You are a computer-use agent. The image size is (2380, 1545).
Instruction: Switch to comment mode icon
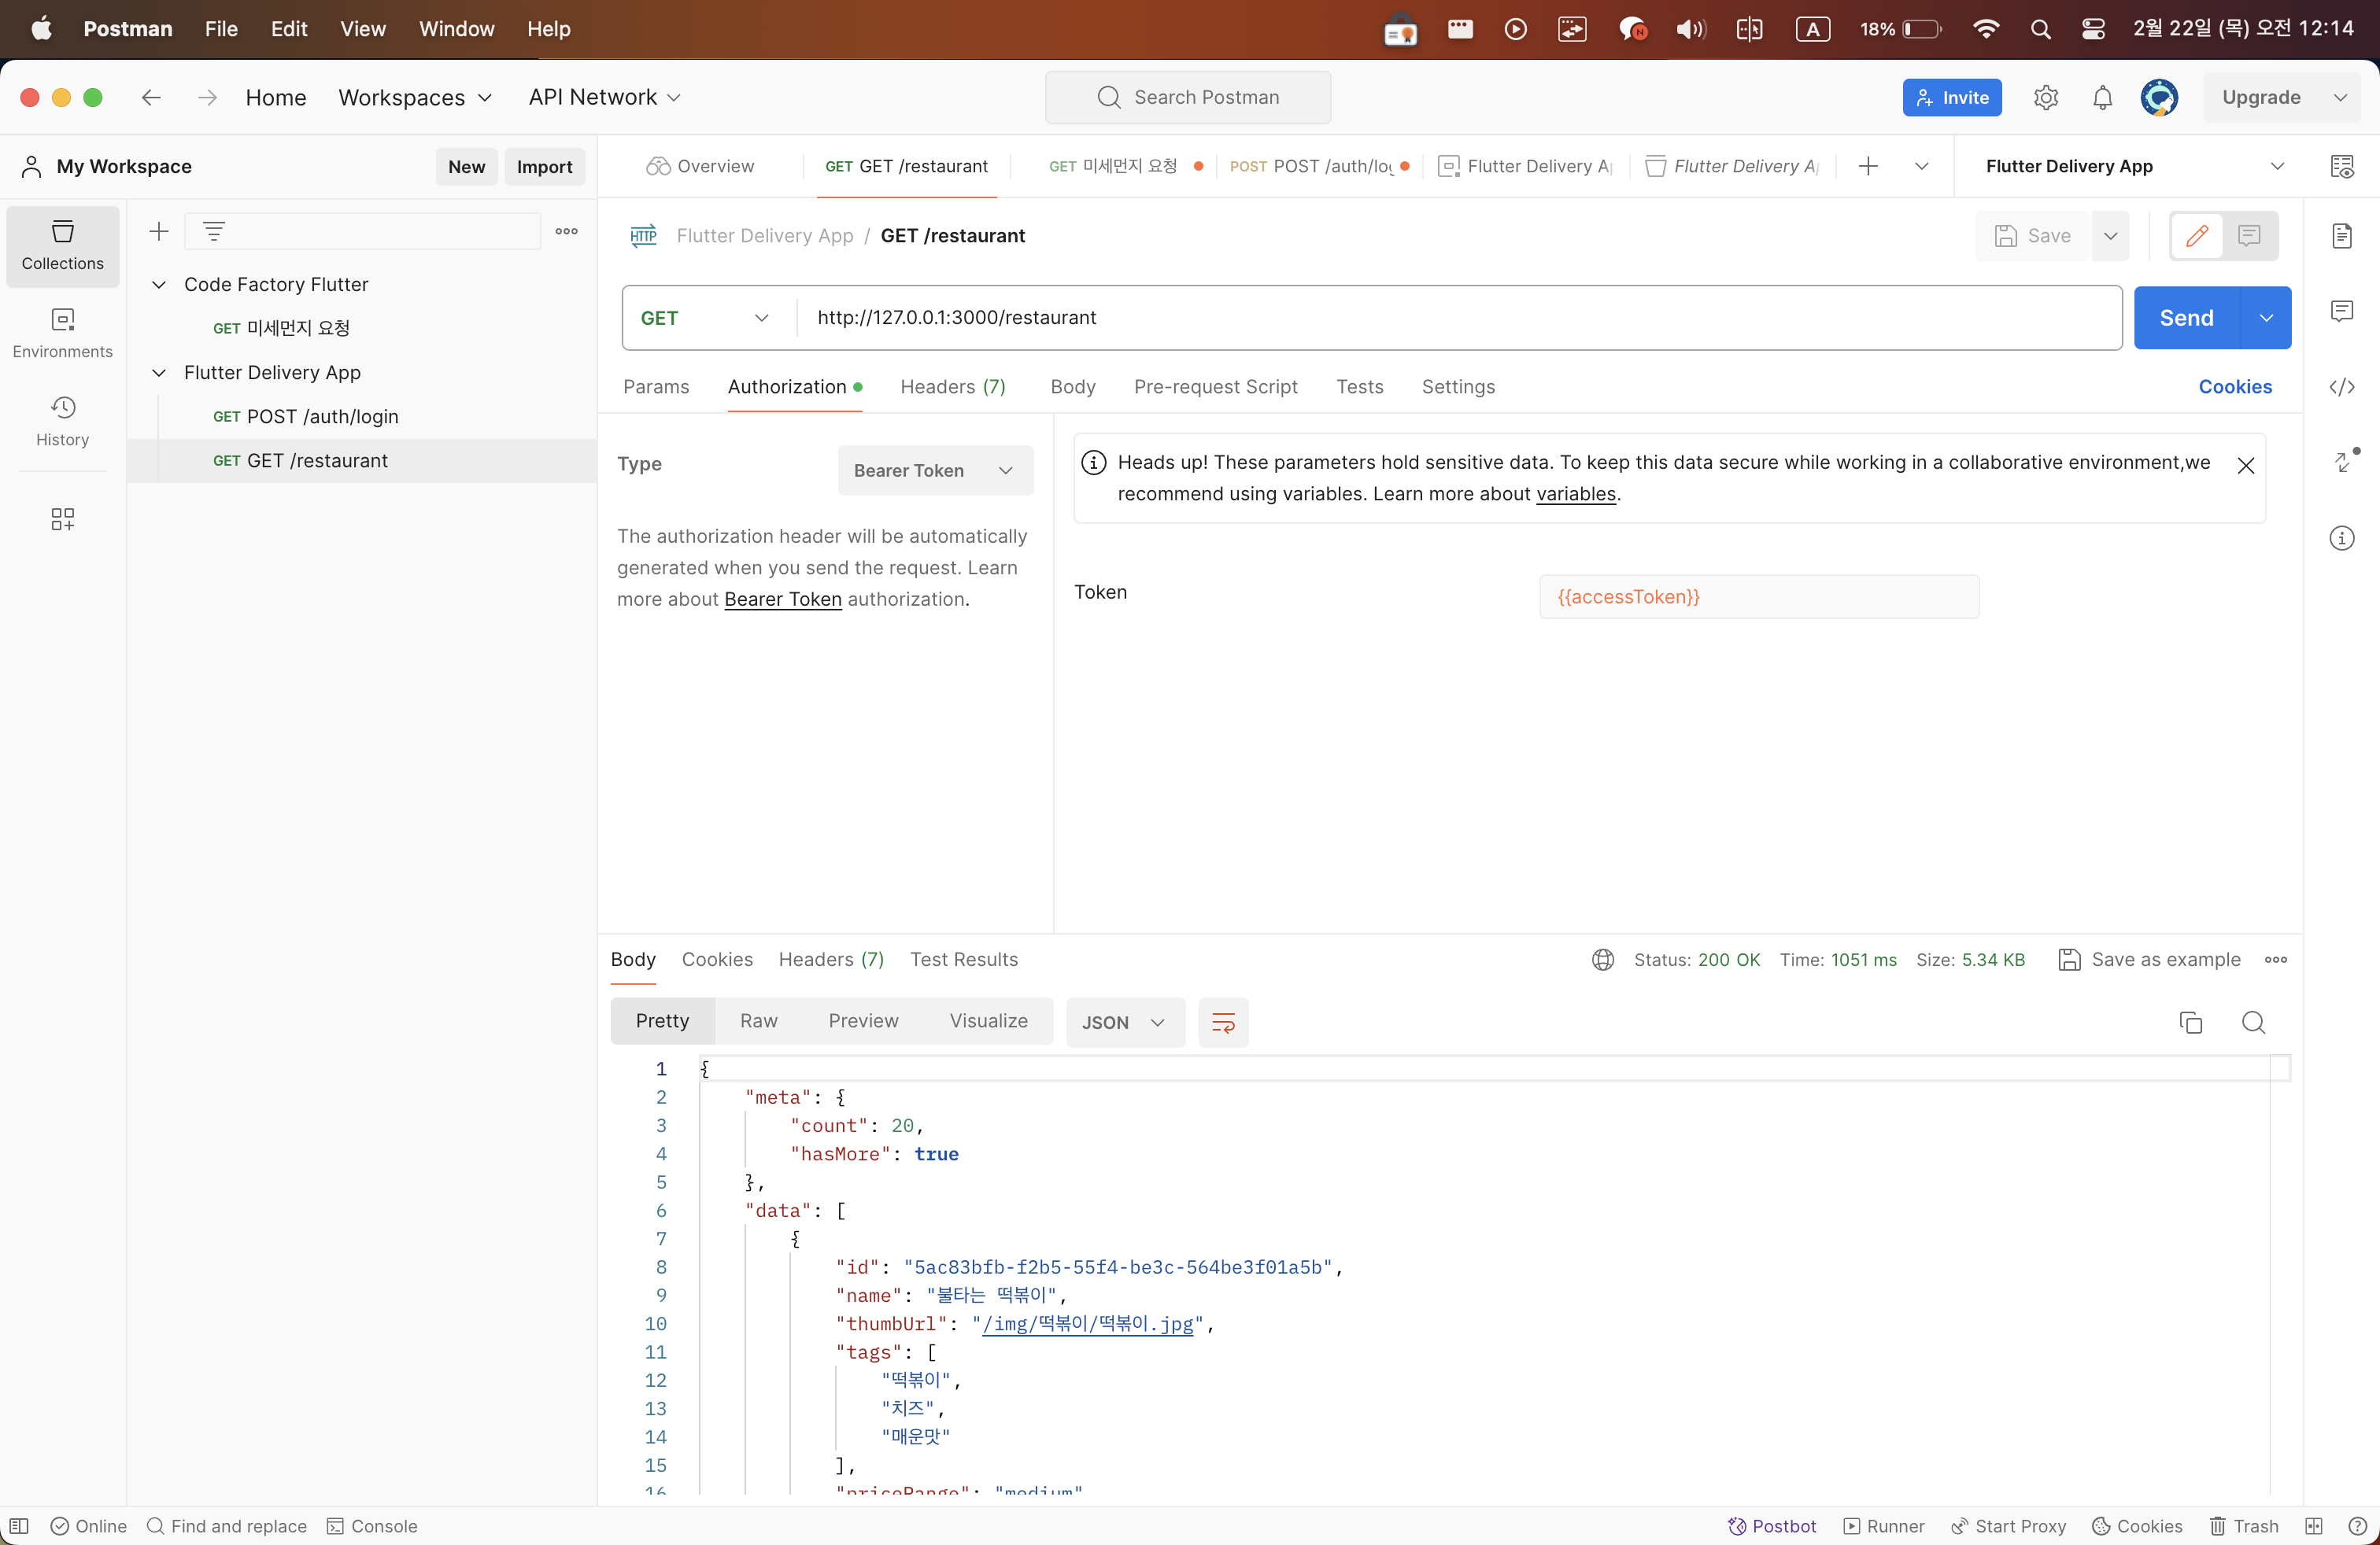(2249, 236)
